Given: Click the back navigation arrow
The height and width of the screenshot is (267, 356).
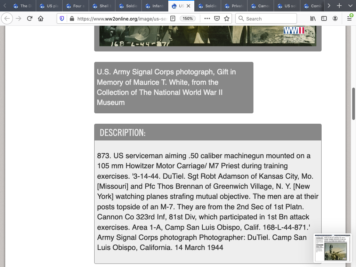Looking at the screenshot, I should click(x=7, y=19).
